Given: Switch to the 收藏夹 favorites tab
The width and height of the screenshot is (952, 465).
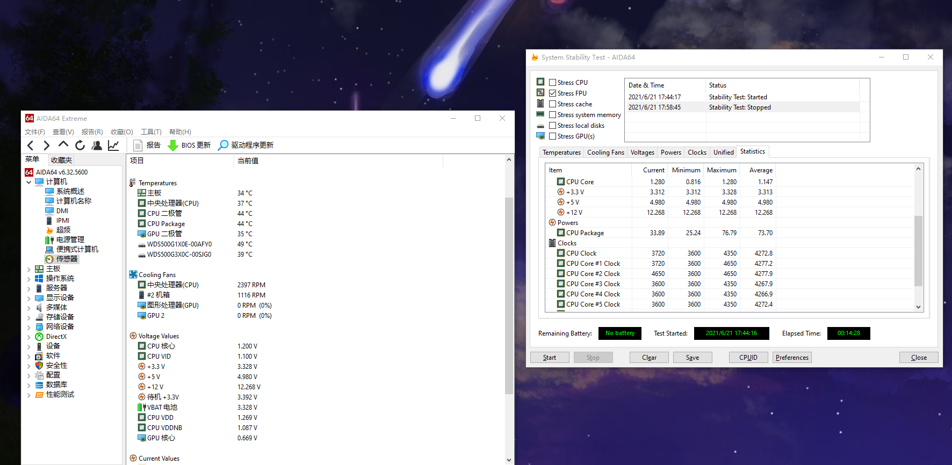Looking at the screenshot, I should pos(61,160).
